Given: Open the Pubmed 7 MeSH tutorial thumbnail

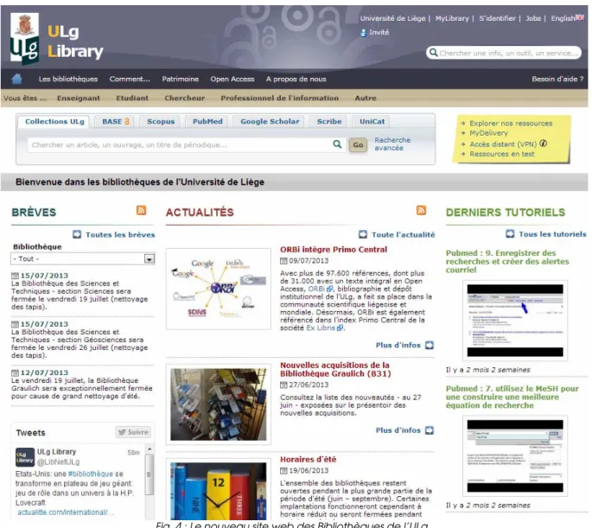Looking at the screenshot, I should click(515, 456).
